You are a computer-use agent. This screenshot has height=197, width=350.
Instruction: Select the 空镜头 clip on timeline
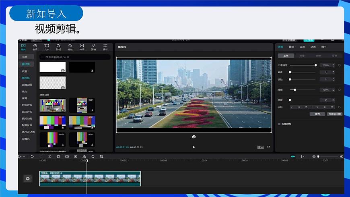(x=90, y=178)
